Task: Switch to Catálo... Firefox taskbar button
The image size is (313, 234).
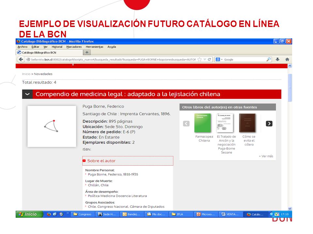Action: coord(255,214)
